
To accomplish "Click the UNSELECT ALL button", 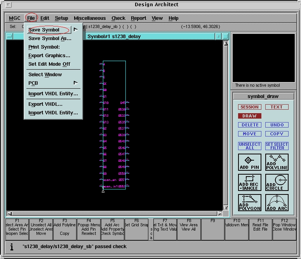I will 249,146.
